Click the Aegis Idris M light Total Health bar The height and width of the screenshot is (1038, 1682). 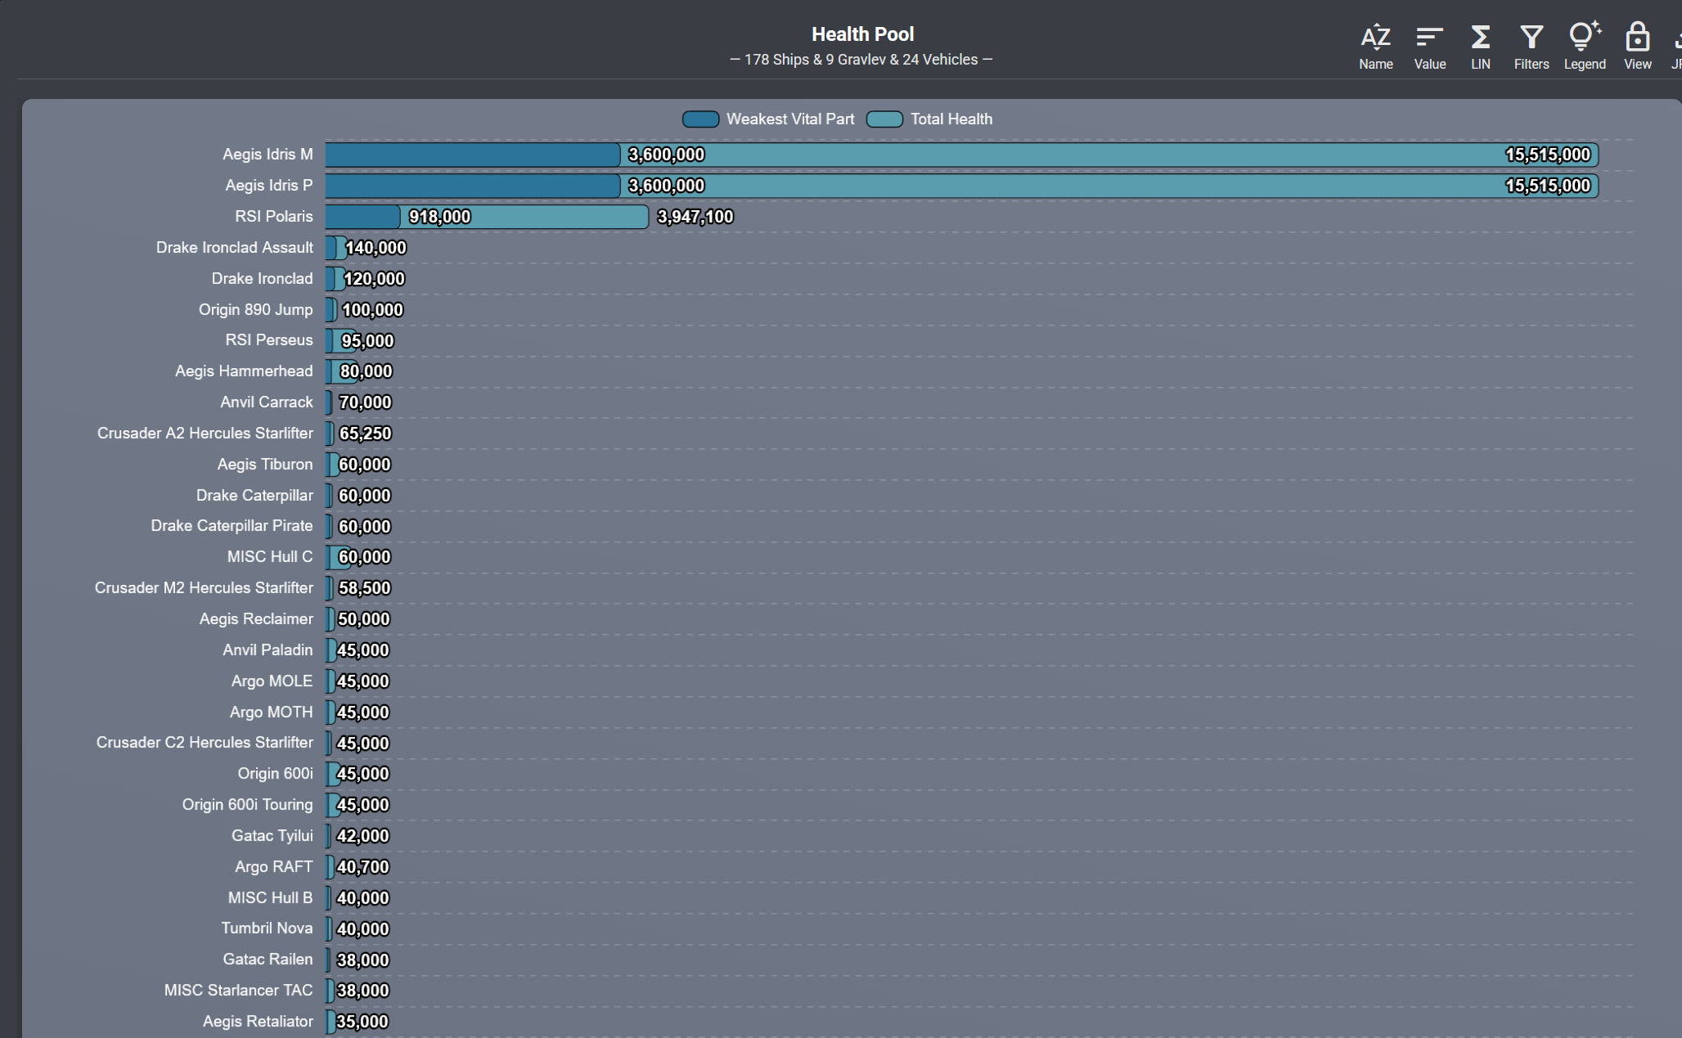point(1109,155)
